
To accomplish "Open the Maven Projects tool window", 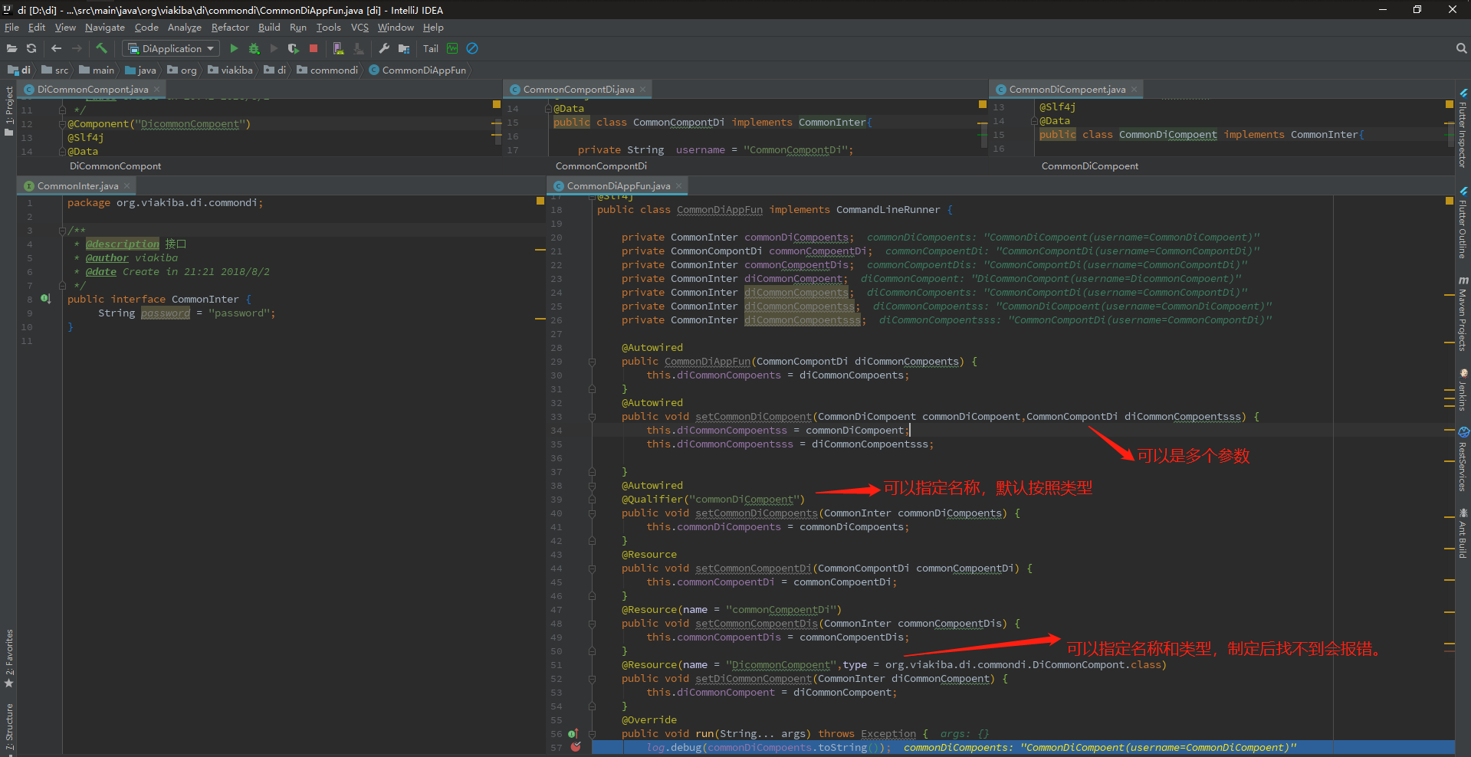I will (1463, 314).
